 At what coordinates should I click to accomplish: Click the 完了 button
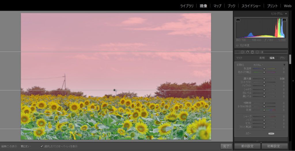pos(226,146)
